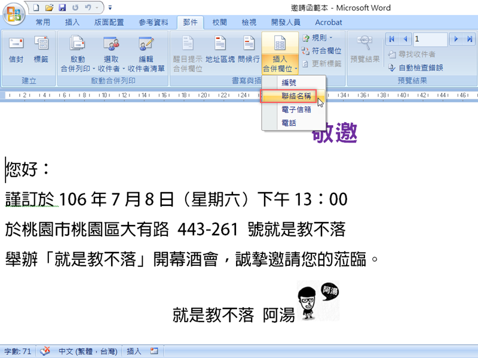Viewport: 478px width, 358px height.
Task: Click the 插入合併欄位 page icon
Action: (x=280, y=43)
